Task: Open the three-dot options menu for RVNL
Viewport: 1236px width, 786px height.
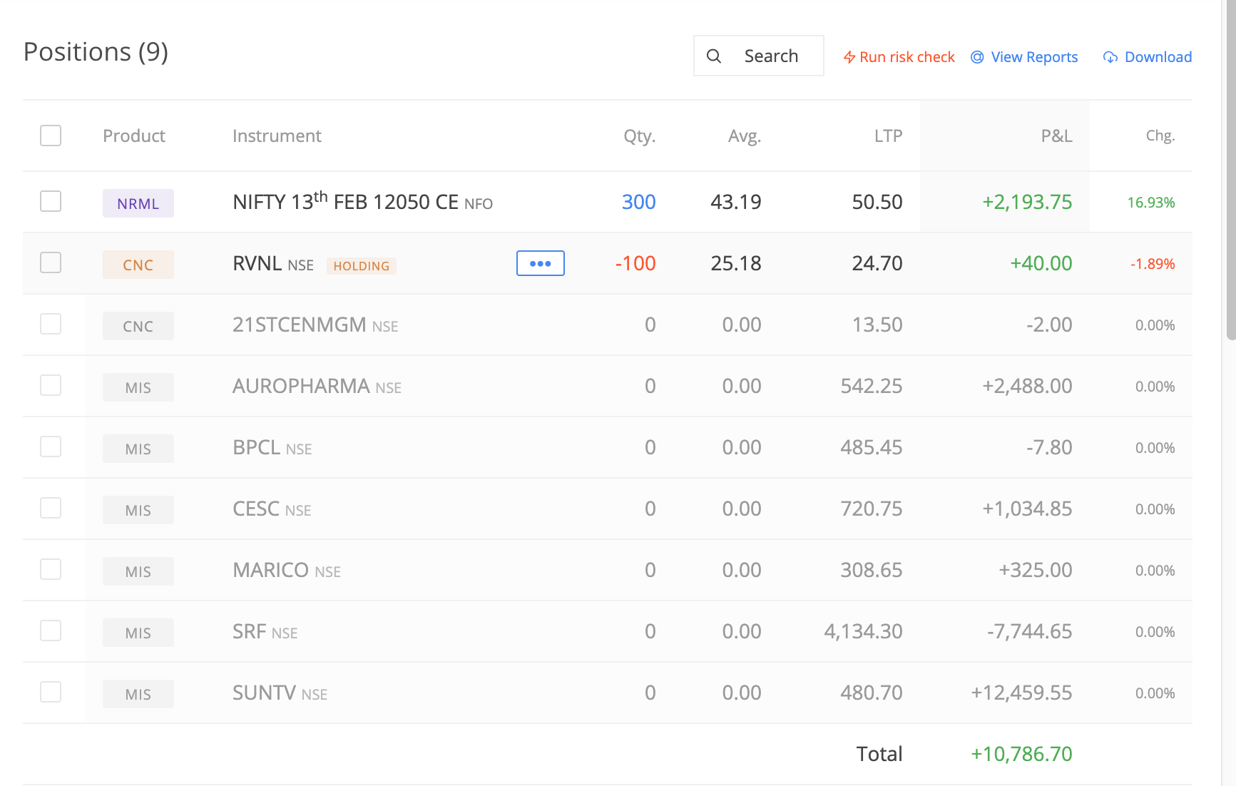Action: [x=541, y=263]
